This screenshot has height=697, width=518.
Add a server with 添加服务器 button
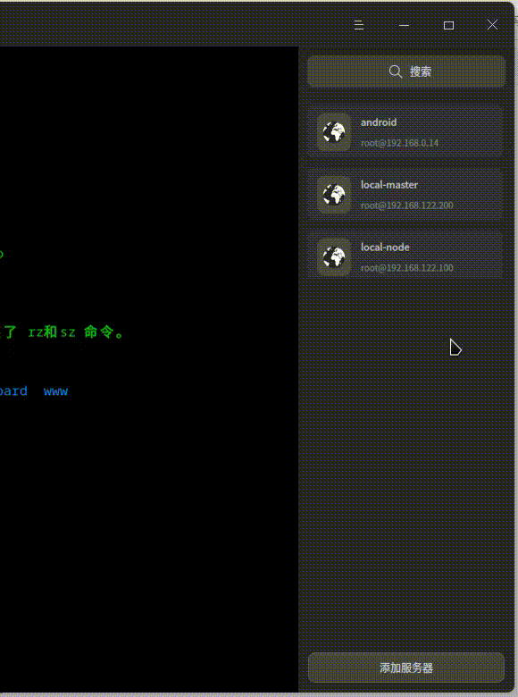tap(406, 668)
